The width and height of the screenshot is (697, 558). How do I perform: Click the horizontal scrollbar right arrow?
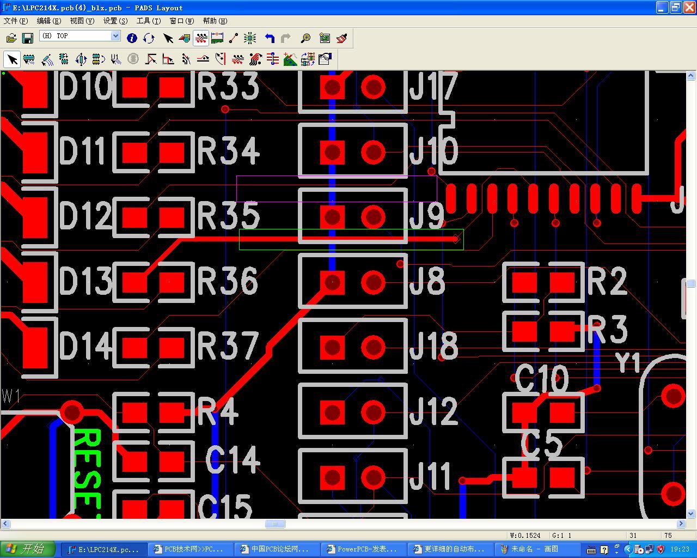click(681, 524)
